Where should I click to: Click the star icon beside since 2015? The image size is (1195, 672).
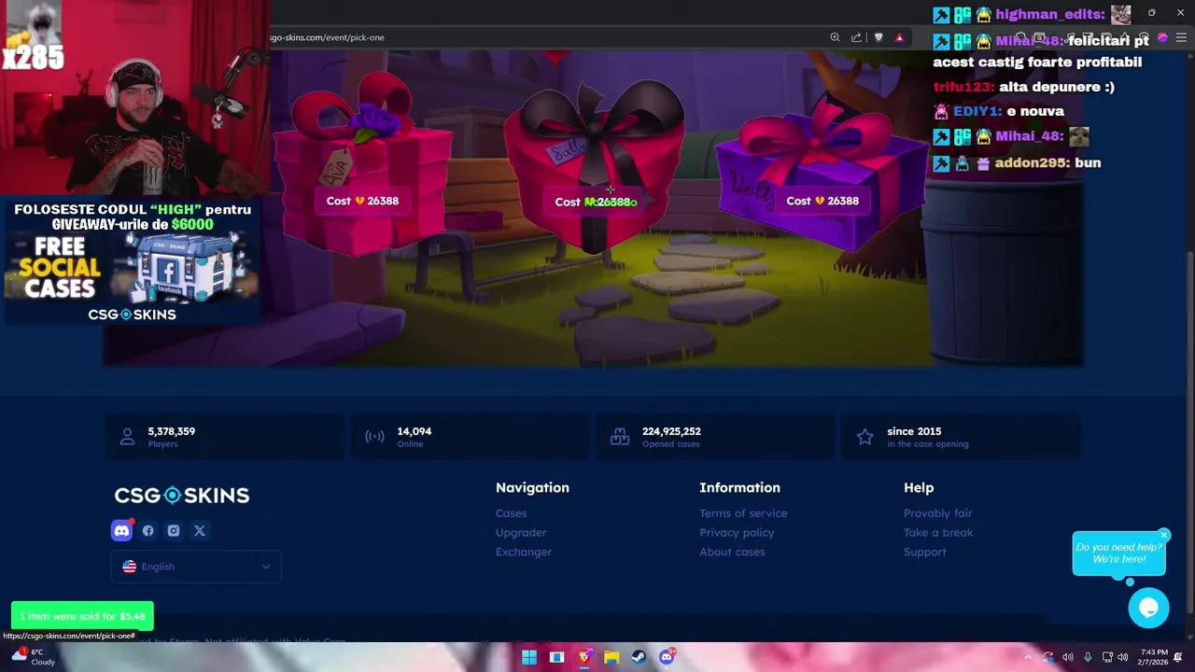coord(865,436)
